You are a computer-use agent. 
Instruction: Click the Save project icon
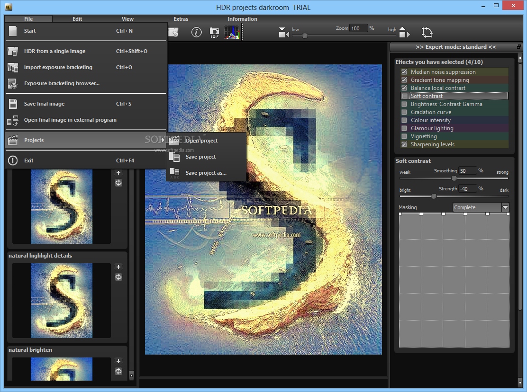pos(174,157)
